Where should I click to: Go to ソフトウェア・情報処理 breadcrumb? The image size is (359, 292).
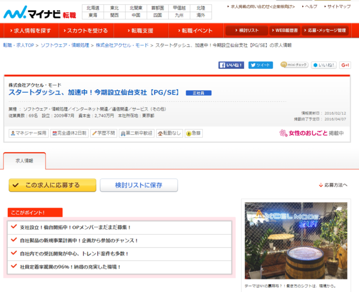point(65,45)
